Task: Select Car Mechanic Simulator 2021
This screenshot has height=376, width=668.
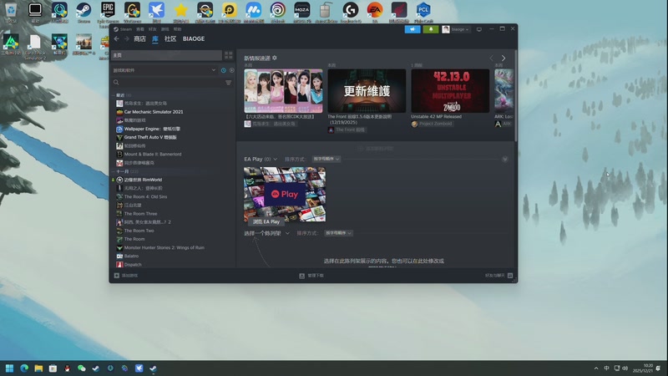Action: point(154,112)
